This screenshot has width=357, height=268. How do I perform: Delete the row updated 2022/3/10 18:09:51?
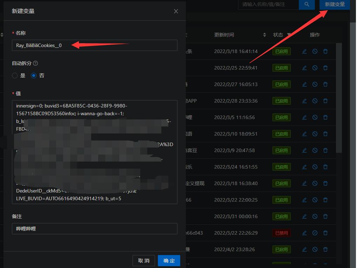point(325,134)
